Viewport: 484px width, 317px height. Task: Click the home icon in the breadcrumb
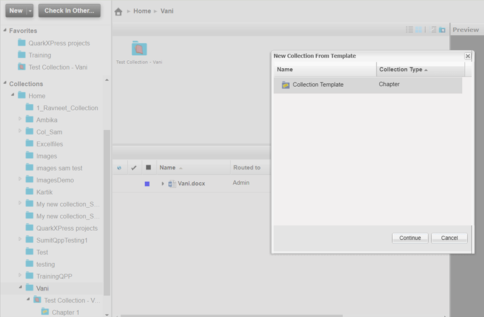(119, 11)
